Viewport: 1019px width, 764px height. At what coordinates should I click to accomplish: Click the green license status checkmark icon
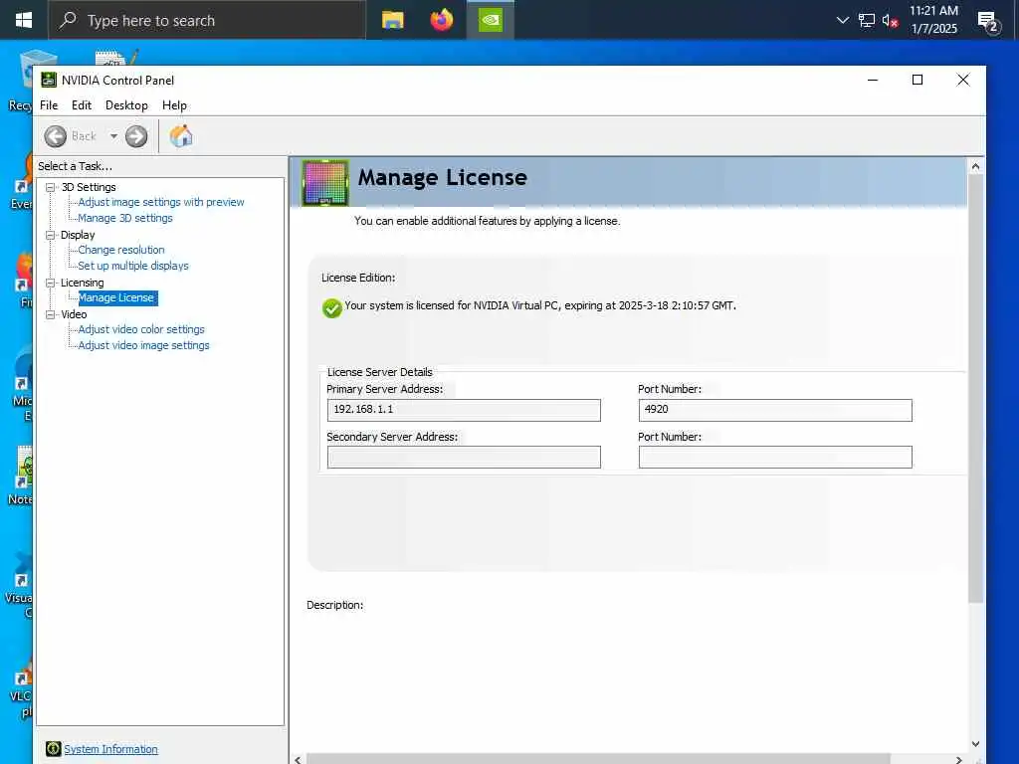[x=332, y=308]
